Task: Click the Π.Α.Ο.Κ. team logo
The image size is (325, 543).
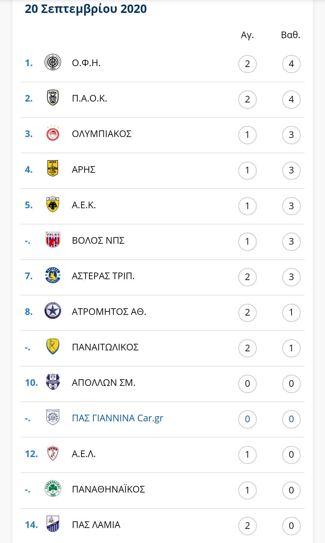Action: [53, 98]
